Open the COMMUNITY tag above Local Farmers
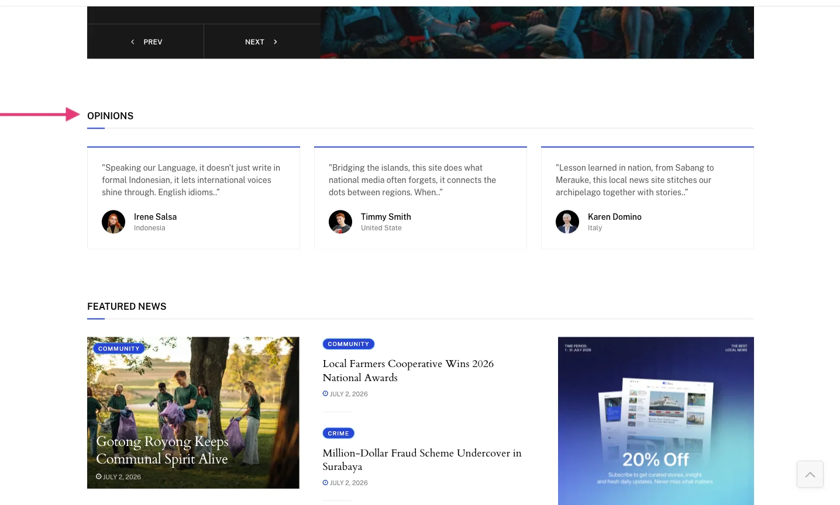The width and height of the screenshot is (840, 505). (349, 344)
